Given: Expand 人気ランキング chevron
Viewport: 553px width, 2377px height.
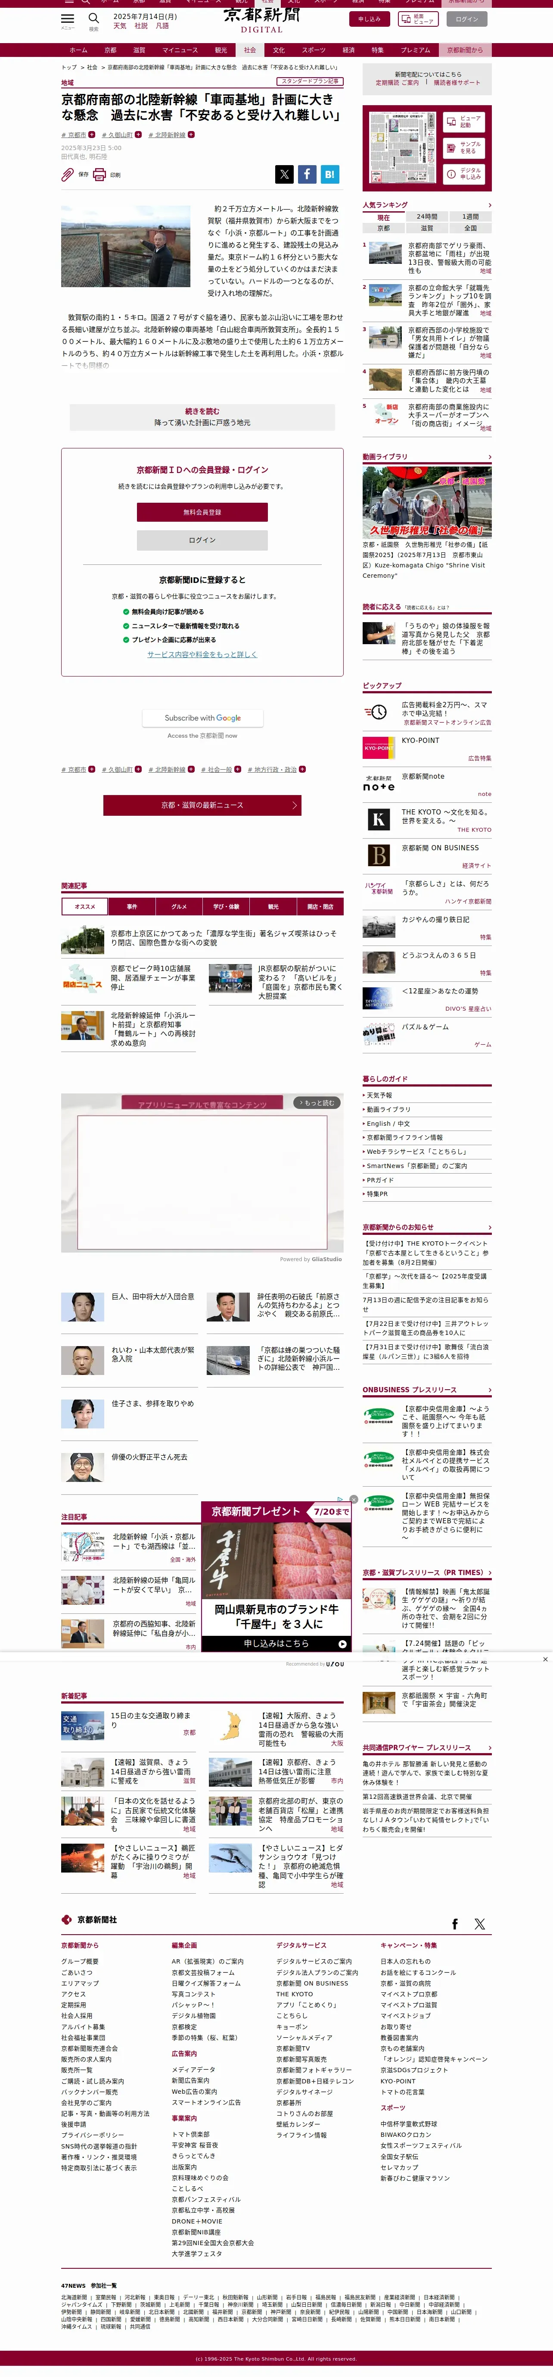Looking at the screenshot, I should (489, 205).
